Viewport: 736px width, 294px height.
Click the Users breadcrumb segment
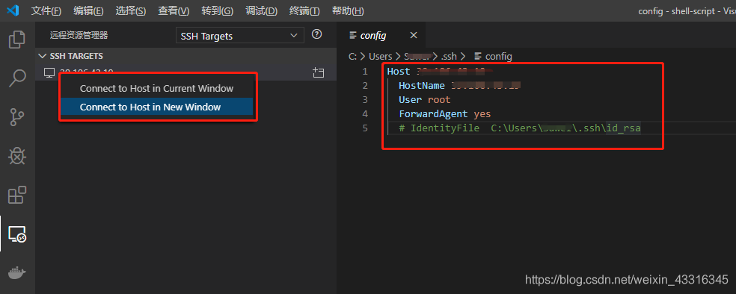380,56
